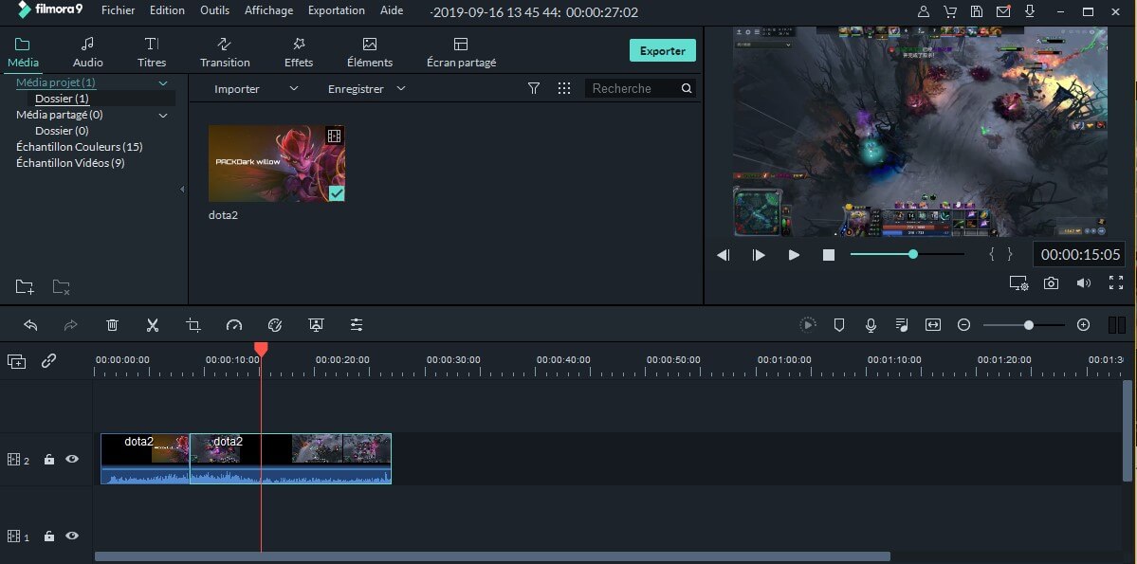
Task: Click the preview progress slider handle
Action: (913, 254)
